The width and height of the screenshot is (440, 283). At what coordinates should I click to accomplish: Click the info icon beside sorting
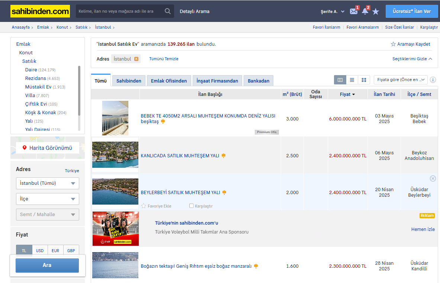click(433, 80)
